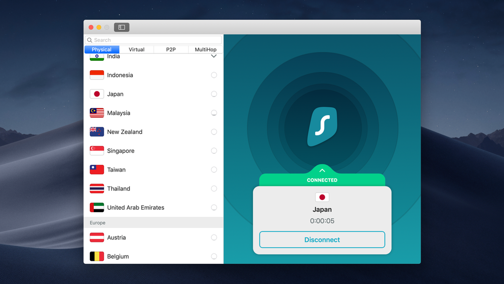
Task: Select Thailand radio button
Action: coord(214,189)
